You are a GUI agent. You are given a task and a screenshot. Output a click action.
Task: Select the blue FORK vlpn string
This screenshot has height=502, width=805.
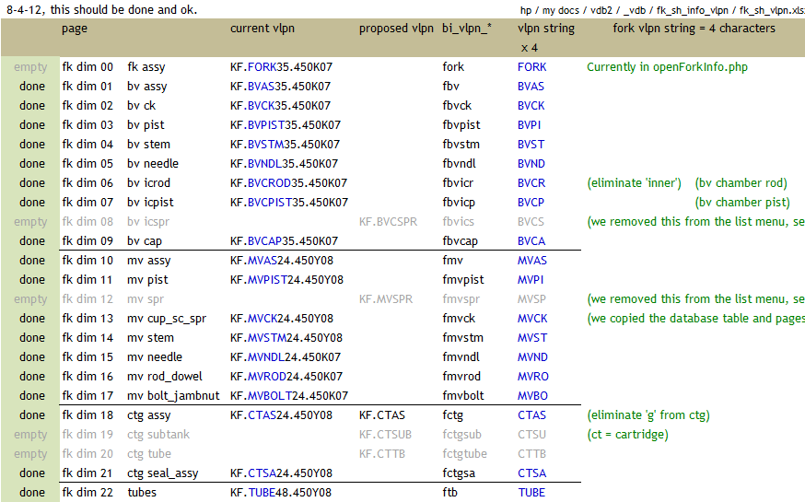531,67
